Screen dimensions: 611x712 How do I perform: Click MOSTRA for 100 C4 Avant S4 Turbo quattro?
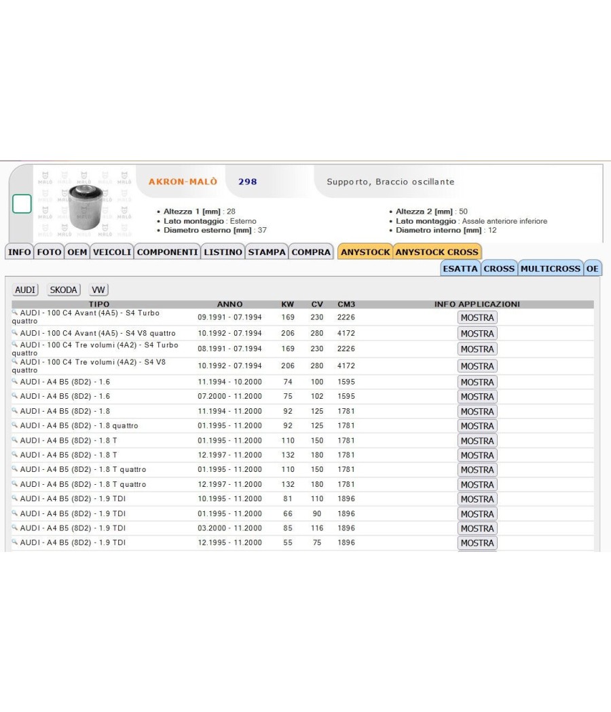tap(477, 317)
